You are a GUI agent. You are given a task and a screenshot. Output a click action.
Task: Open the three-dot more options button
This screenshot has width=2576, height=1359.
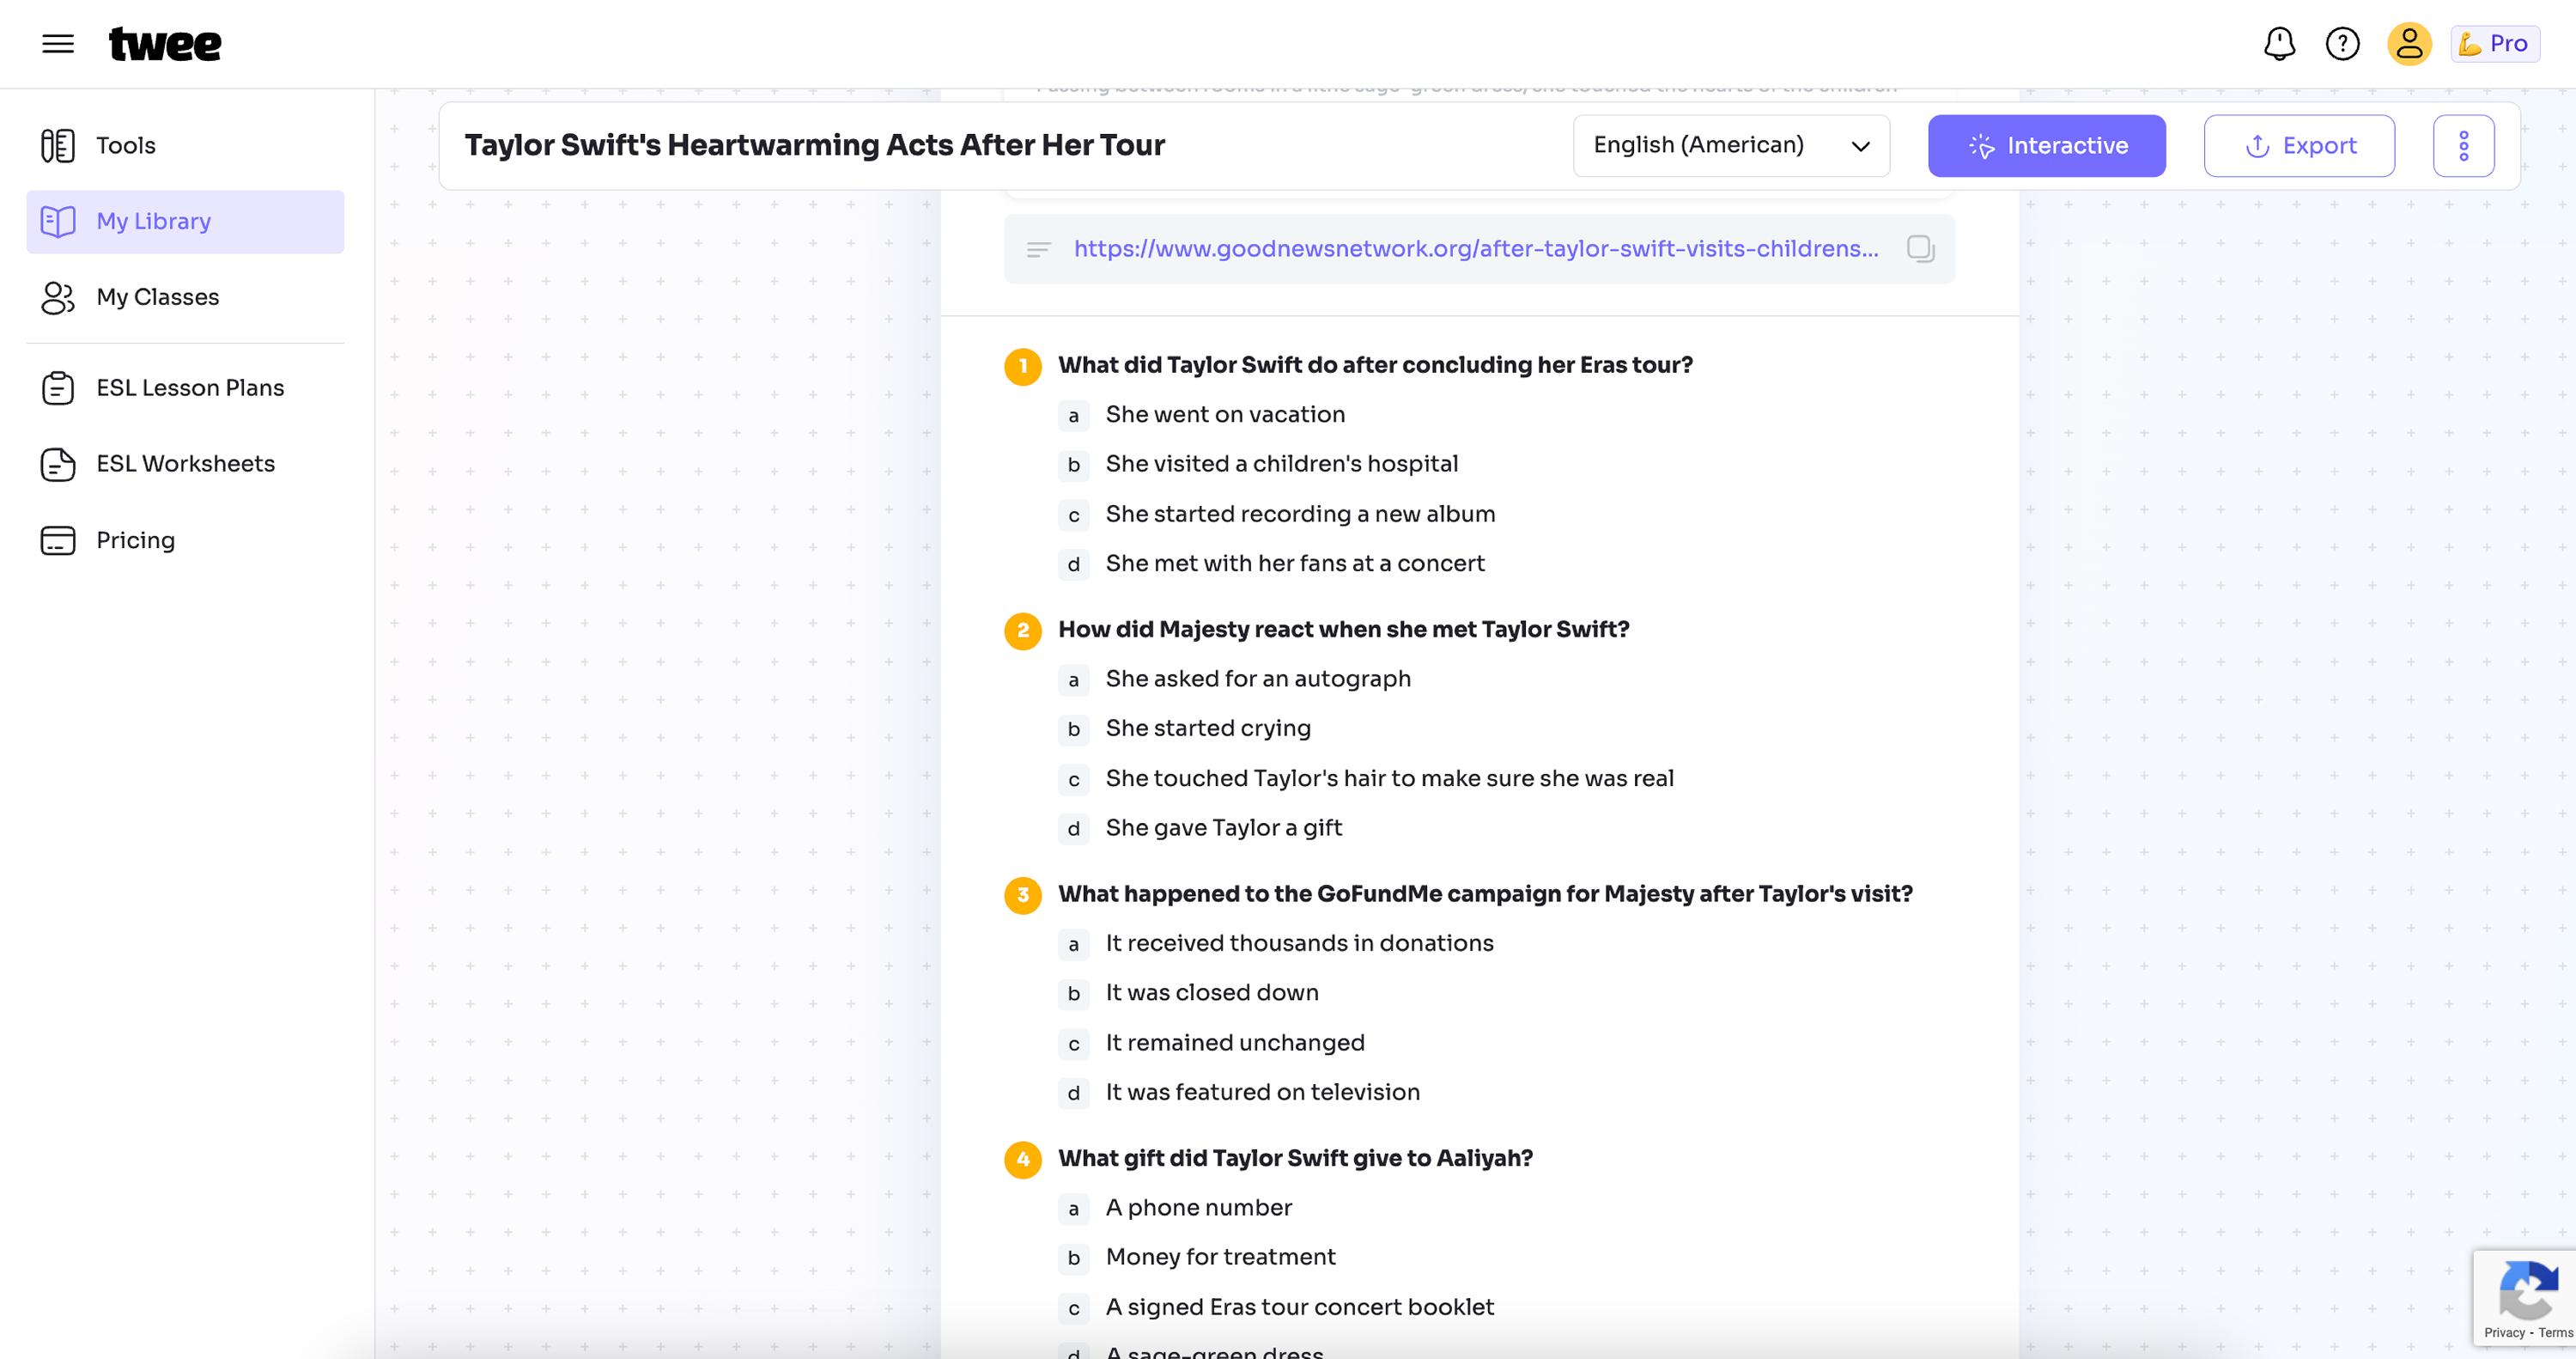[2463, 146]
